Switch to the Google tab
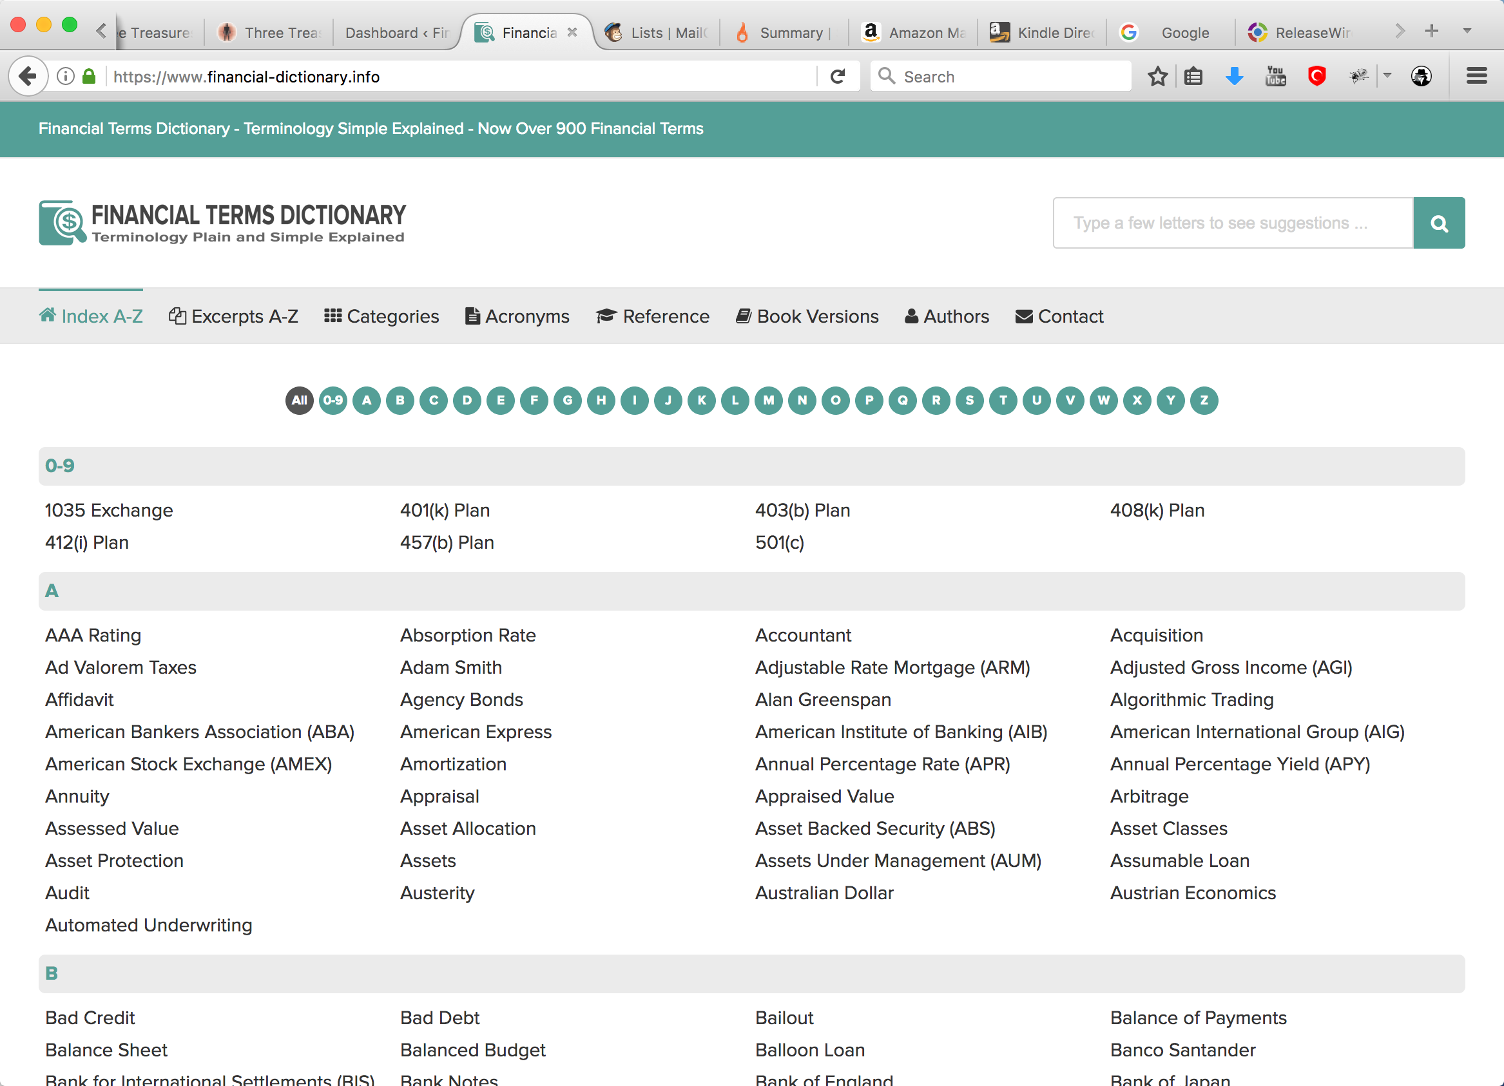1504x1086 pixels. click(x=1170, y=32)
